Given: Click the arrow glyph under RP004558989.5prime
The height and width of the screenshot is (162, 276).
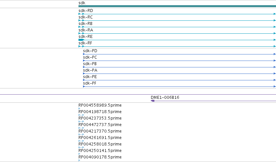Looking at the screenshot, I should pos(79,109).
